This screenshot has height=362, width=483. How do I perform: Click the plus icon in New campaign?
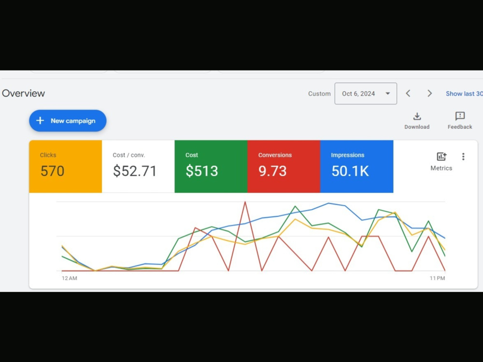pos(40,121)
